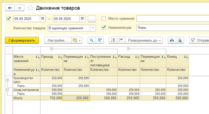
Task: Click Итого Поступление value 500,000
Action: coord(110,98)
